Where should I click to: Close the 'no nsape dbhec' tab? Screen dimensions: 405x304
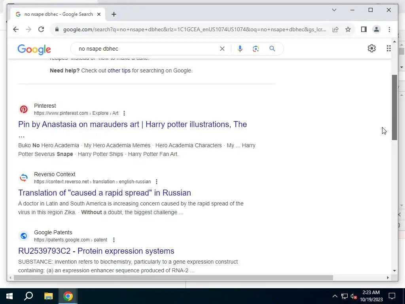pyautogui.click(x=98, y=14)
